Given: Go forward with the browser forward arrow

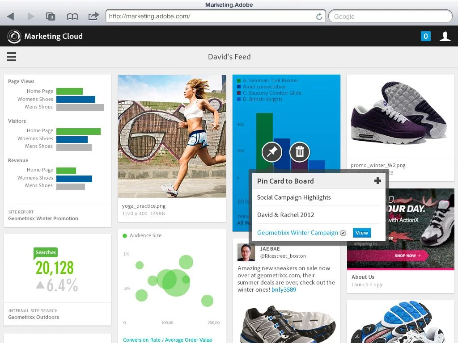Looking at the screenshot, I should [x=31, y=17].
